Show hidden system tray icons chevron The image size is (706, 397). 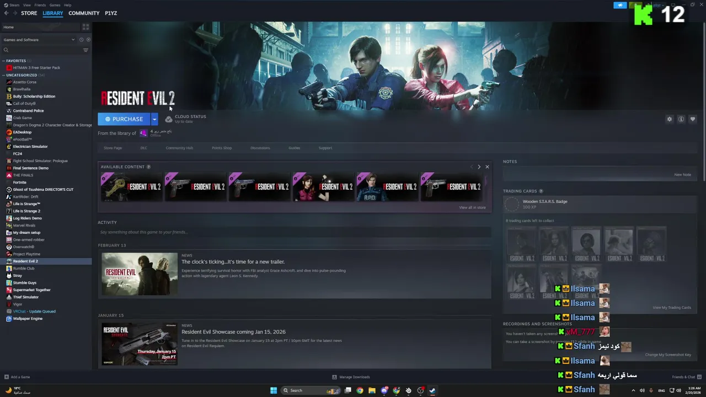633,390
